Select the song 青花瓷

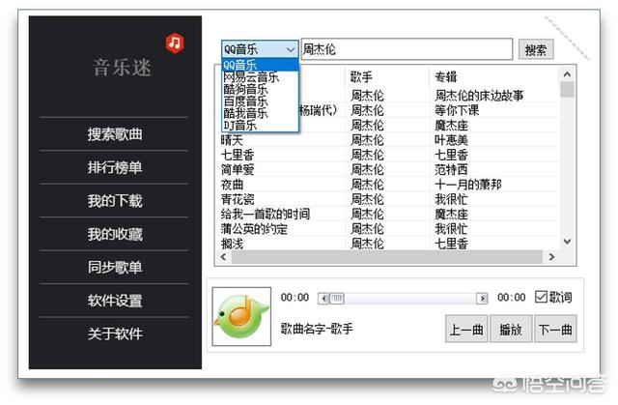pos(238,199)
